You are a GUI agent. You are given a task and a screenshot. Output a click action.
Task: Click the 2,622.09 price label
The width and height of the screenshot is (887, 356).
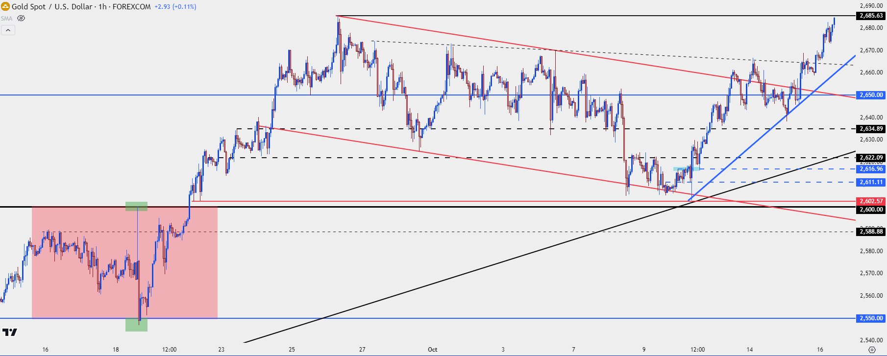coord(871,158)
